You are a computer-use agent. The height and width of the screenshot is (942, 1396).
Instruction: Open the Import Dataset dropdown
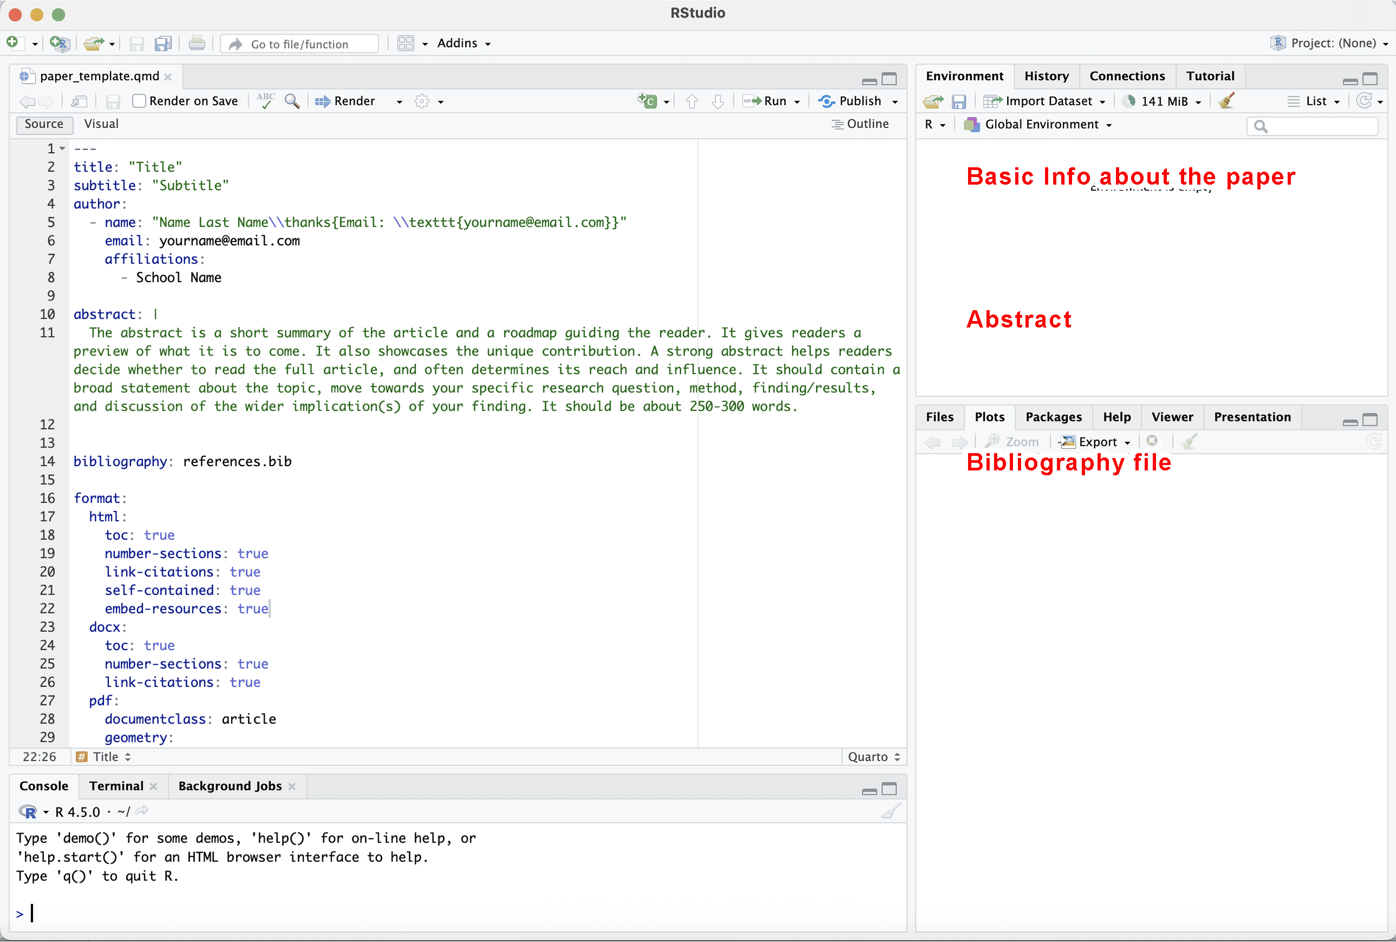tap(1047, 101)
